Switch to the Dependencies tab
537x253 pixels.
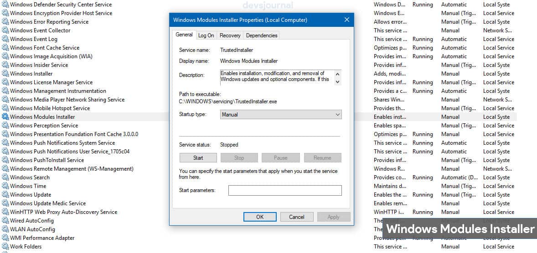pyautogui.click(x=262, y=35)
